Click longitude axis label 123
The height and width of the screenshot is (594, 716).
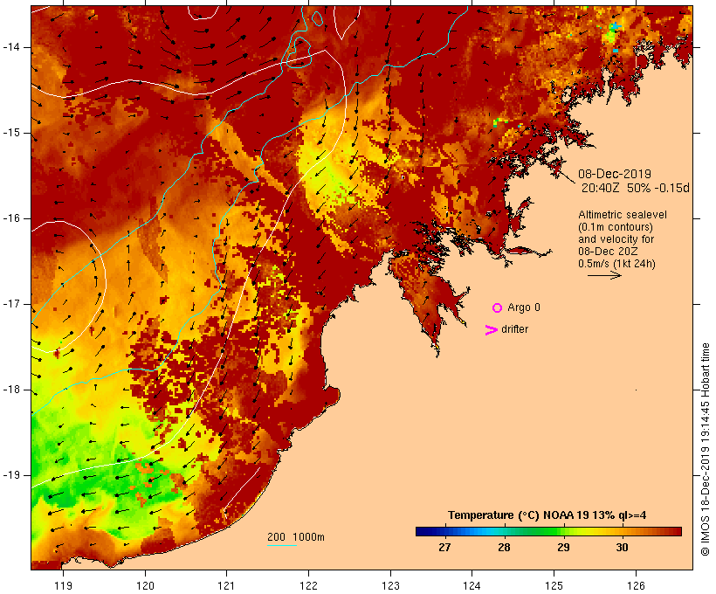[x=390, y=586]
